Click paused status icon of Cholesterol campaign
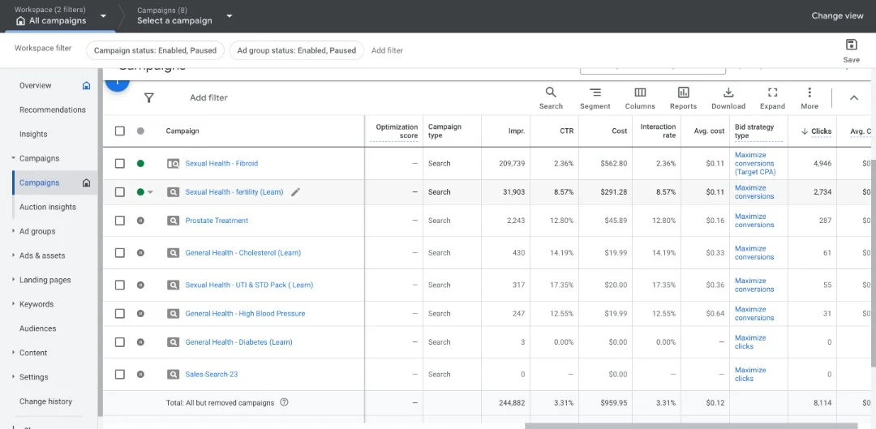 coord(140,252)
